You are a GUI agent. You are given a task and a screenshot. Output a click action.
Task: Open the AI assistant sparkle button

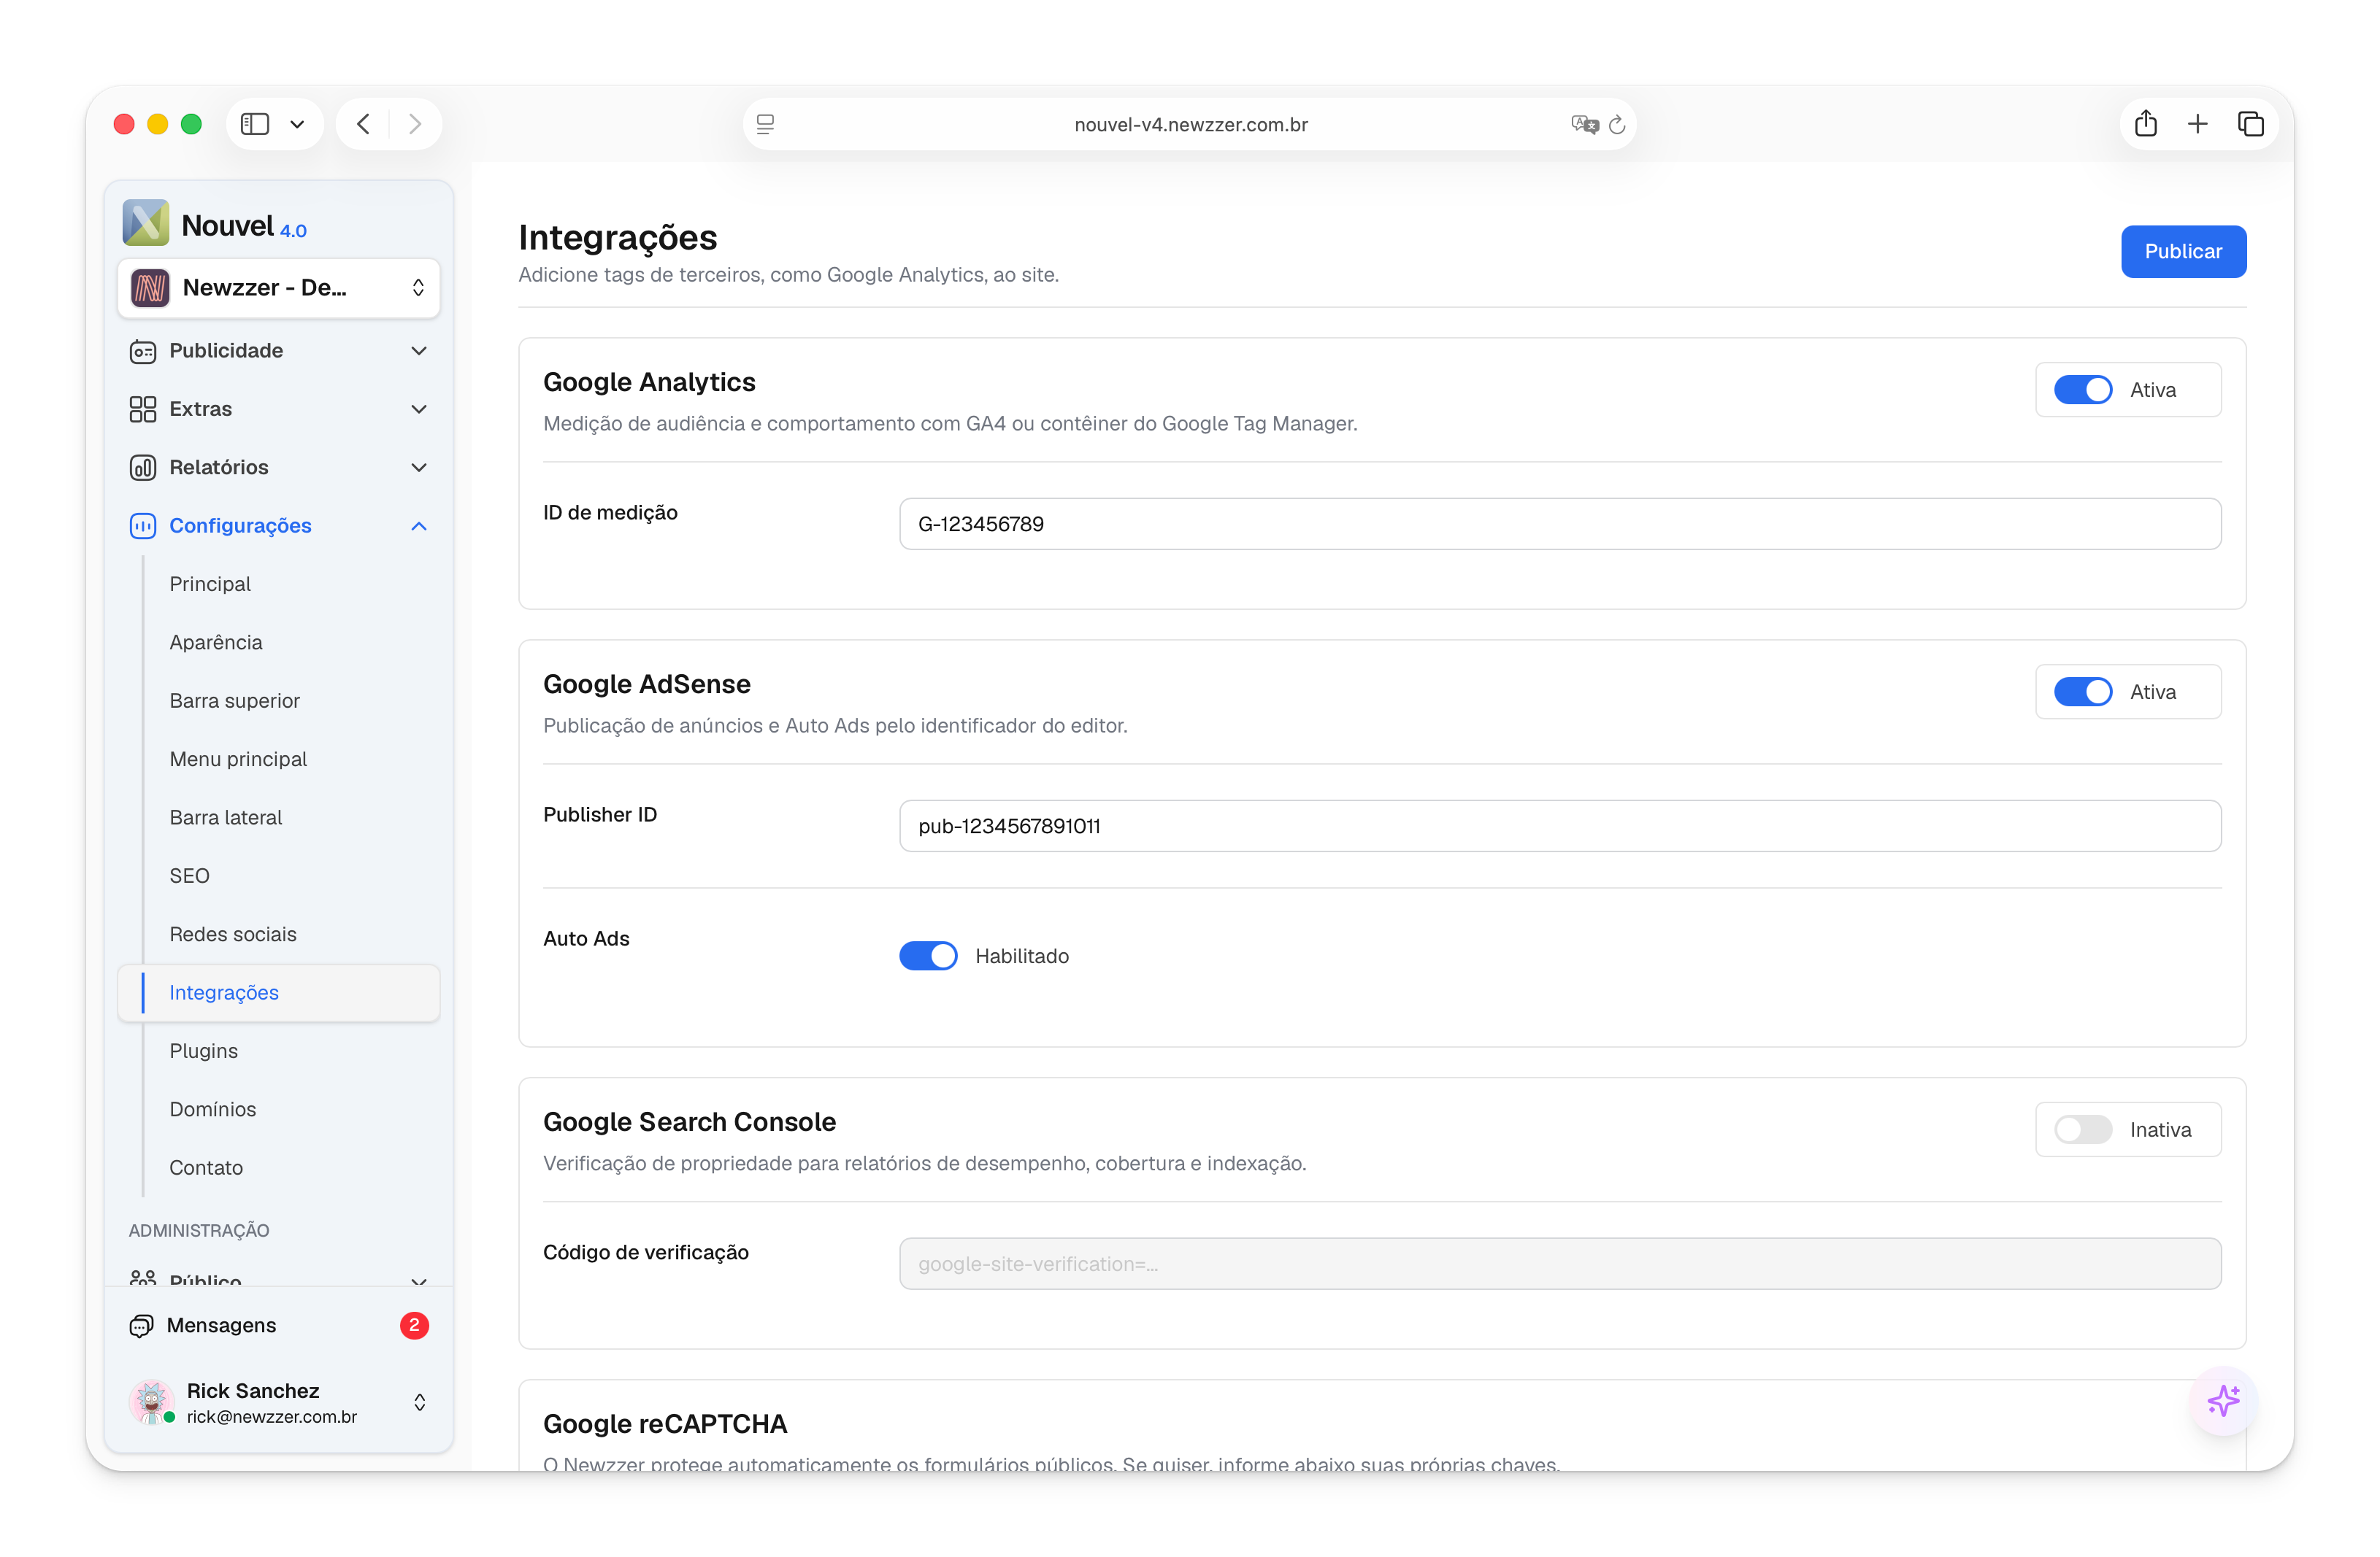tap(2223, 1401)
